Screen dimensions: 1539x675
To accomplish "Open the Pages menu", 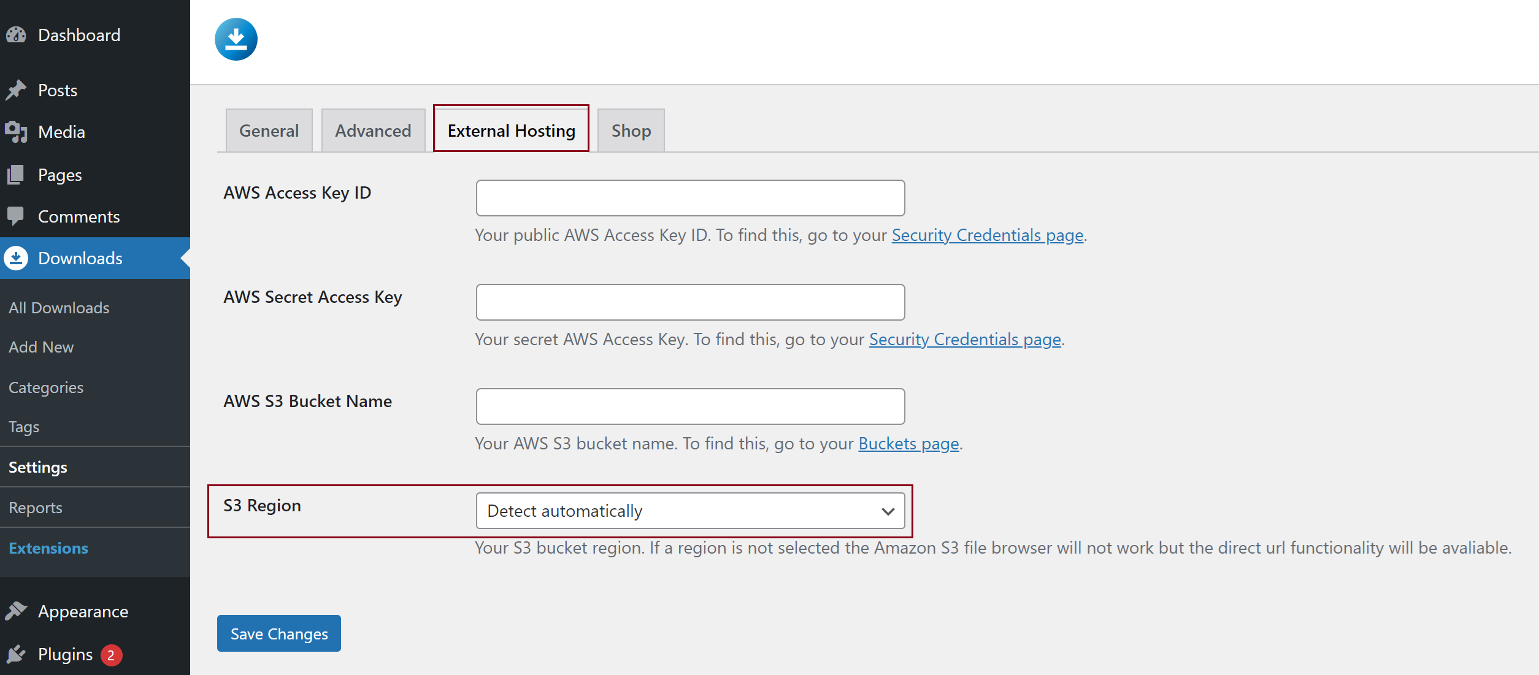I will tap(95, 175).
